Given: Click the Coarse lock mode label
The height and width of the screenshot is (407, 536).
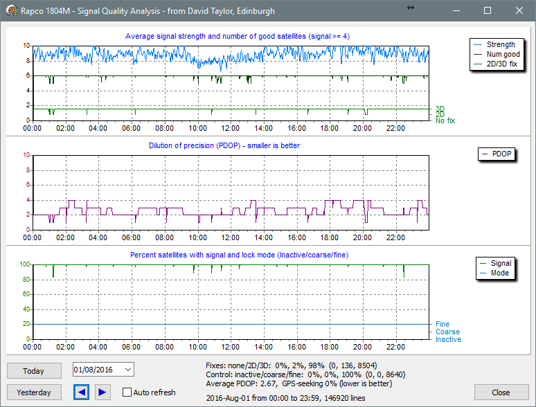Looking at the screenshot, I should pyautogui.click(x=447, y=332).
